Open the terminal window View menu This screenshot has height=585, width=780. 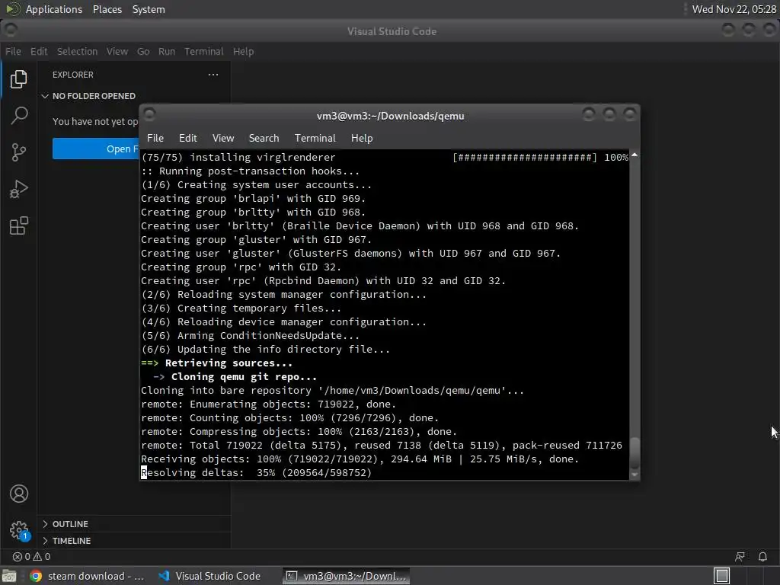coord(223,139)
